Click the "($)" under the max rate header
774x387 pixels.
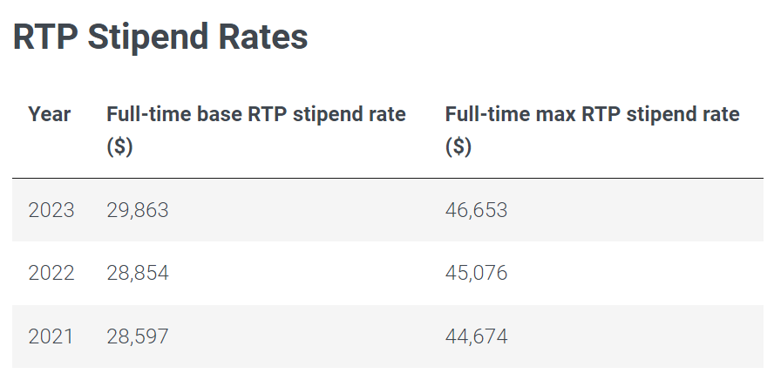pyautogui.click(x=458, y=147)
